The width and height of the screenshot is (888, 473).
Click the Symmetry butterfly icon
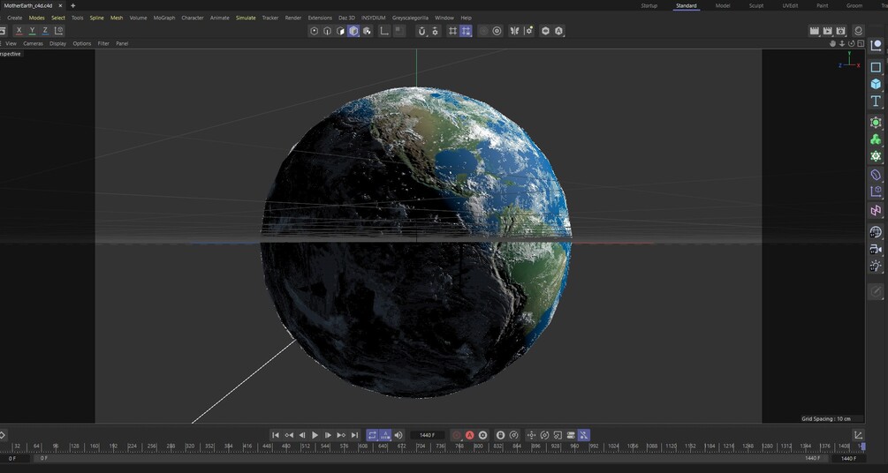coord(515,31)
